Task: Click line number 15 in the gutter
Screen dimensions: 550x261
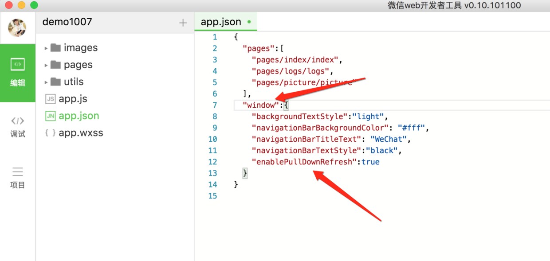Action: pos(212,196)
